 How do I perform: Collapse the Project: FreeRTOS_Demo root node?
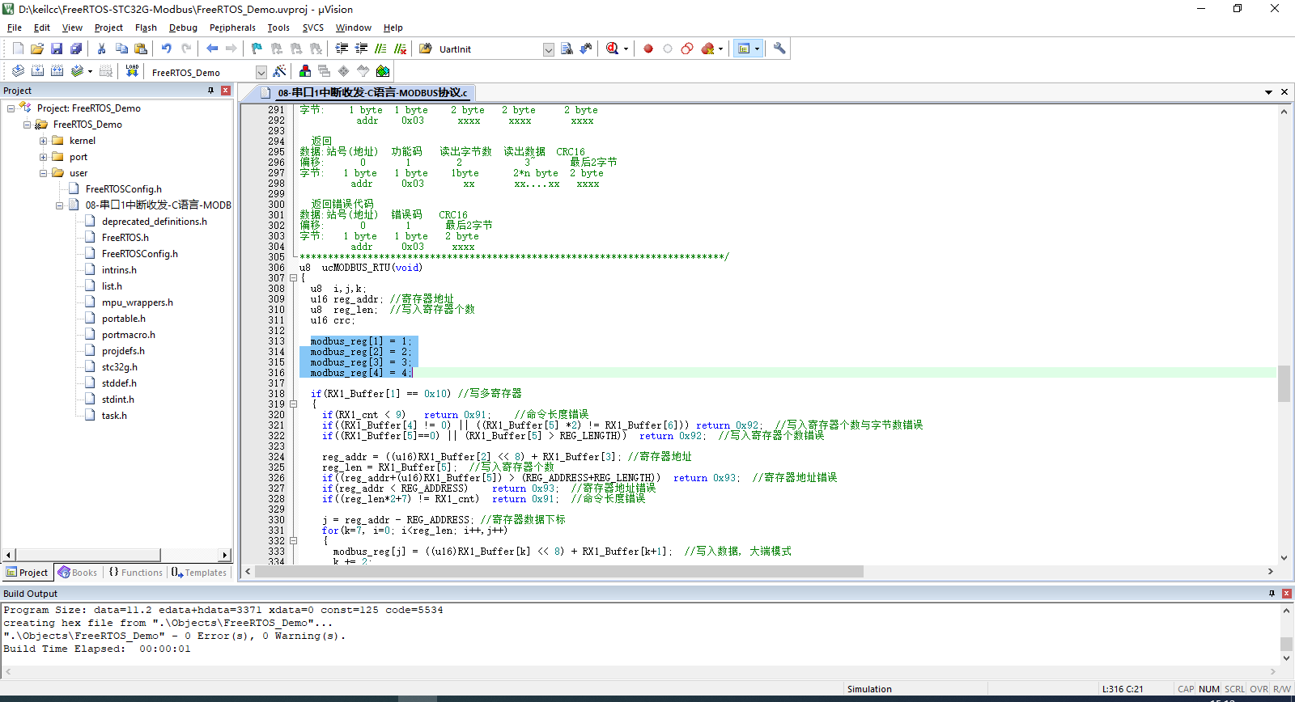click(11, 108)
